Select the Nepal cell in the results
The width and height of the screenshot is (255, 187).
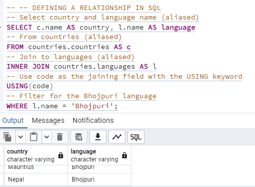(x=36, y=179)
